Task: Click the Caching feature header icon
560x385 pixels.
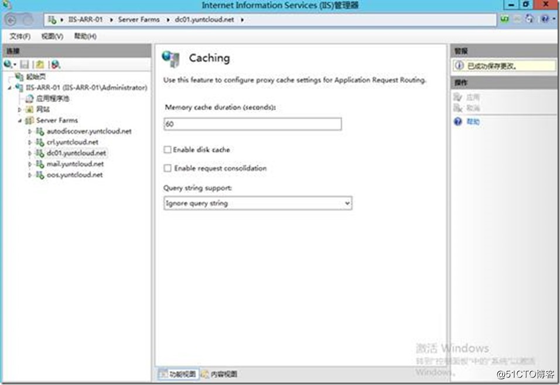Action: (170, 59)
